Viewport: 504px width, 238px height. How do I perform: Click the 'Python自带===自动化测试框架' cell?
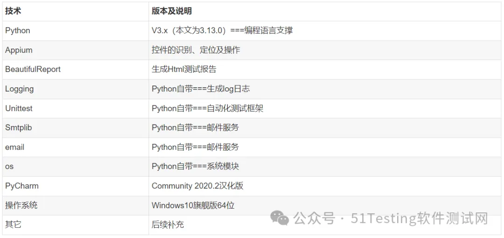(x=325, y=108)
